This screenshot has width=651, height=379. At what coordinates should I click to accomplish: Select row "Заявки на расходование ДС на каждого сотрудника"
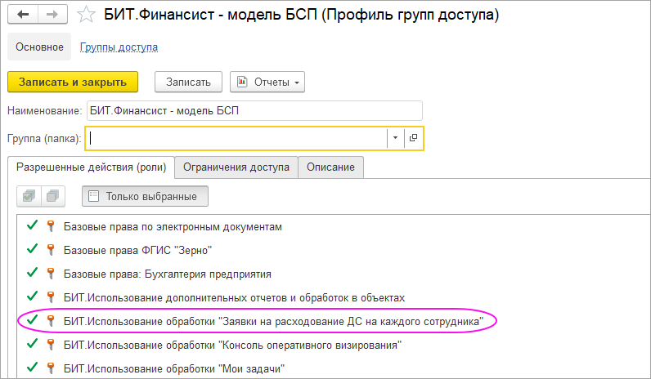(334, 321)
